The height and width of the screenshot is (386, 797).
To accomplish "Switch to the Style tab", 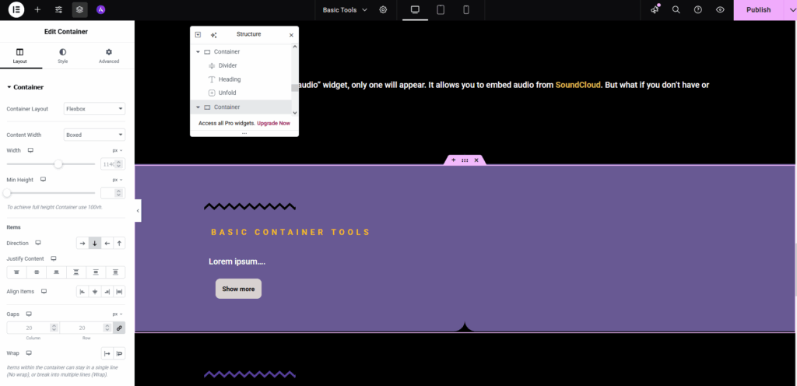I will (62, 55).
